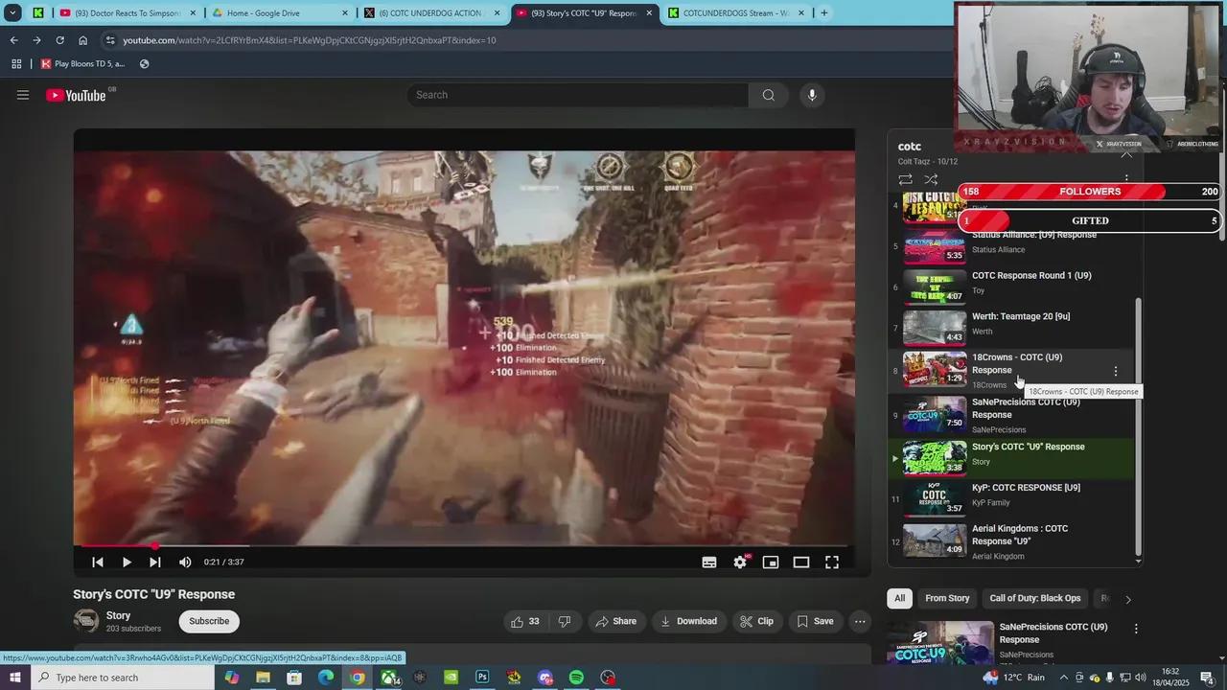Open a new browser tab
1227x690 pixels.
click(x=824, y=13)
